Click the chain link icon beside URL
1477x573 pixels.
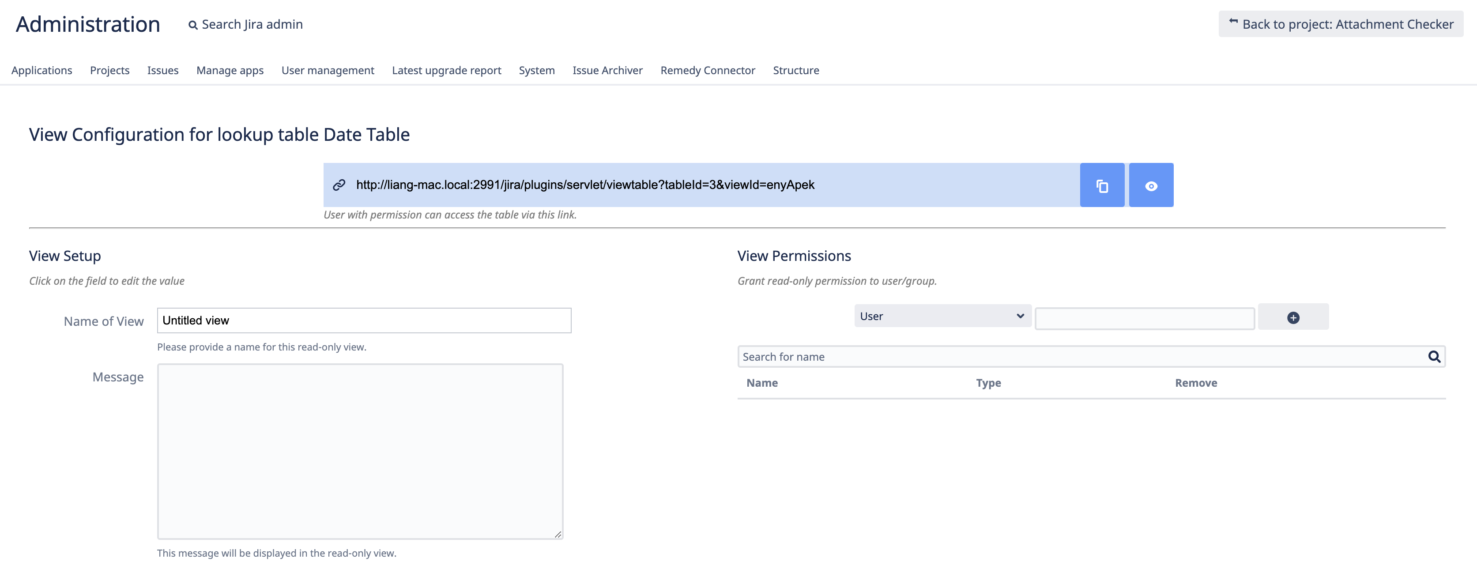(339, 185)
